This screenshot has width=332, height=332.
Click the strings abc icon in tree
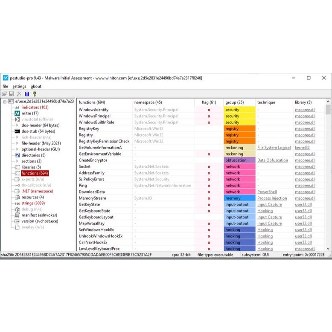17,203
